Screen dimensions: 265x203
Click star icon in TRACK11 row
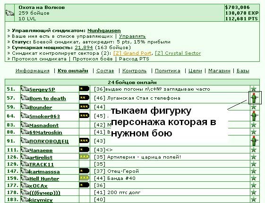(254, 164)
